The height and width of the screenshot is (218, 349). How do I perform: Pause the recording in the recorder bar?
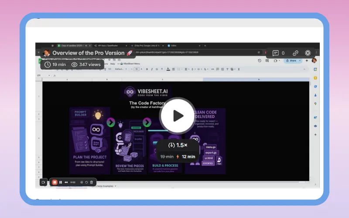(61, 182)
